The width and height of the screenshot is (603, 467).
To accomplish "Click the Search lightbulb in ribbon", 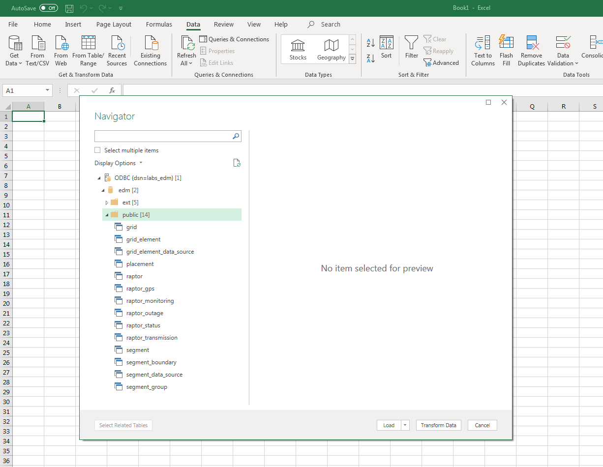I will [311, 25].
